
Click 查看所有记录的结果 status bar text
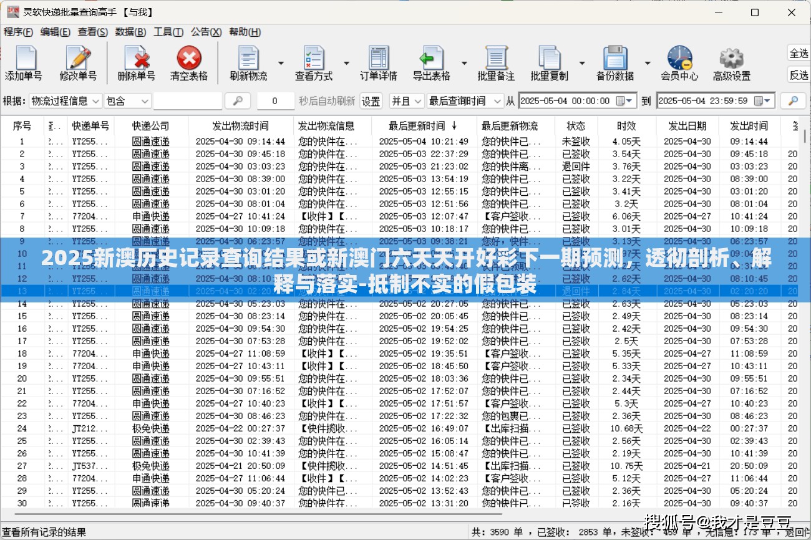click(x=44, y=533)
